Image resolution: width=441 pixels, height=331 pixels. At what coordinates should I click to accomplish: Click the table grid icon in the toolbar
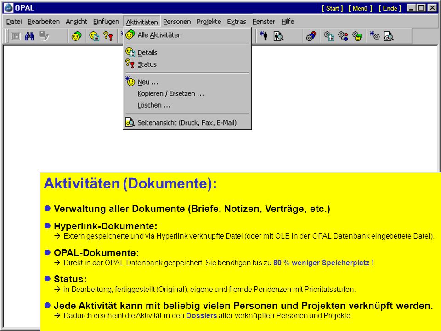point(16,36)
